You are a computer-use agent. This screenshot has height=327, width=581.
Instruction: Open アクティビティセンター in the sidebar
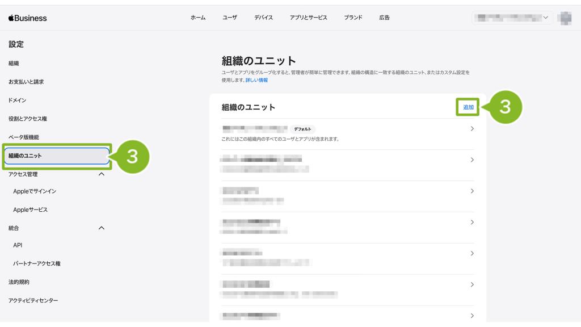tap(33, 300)
